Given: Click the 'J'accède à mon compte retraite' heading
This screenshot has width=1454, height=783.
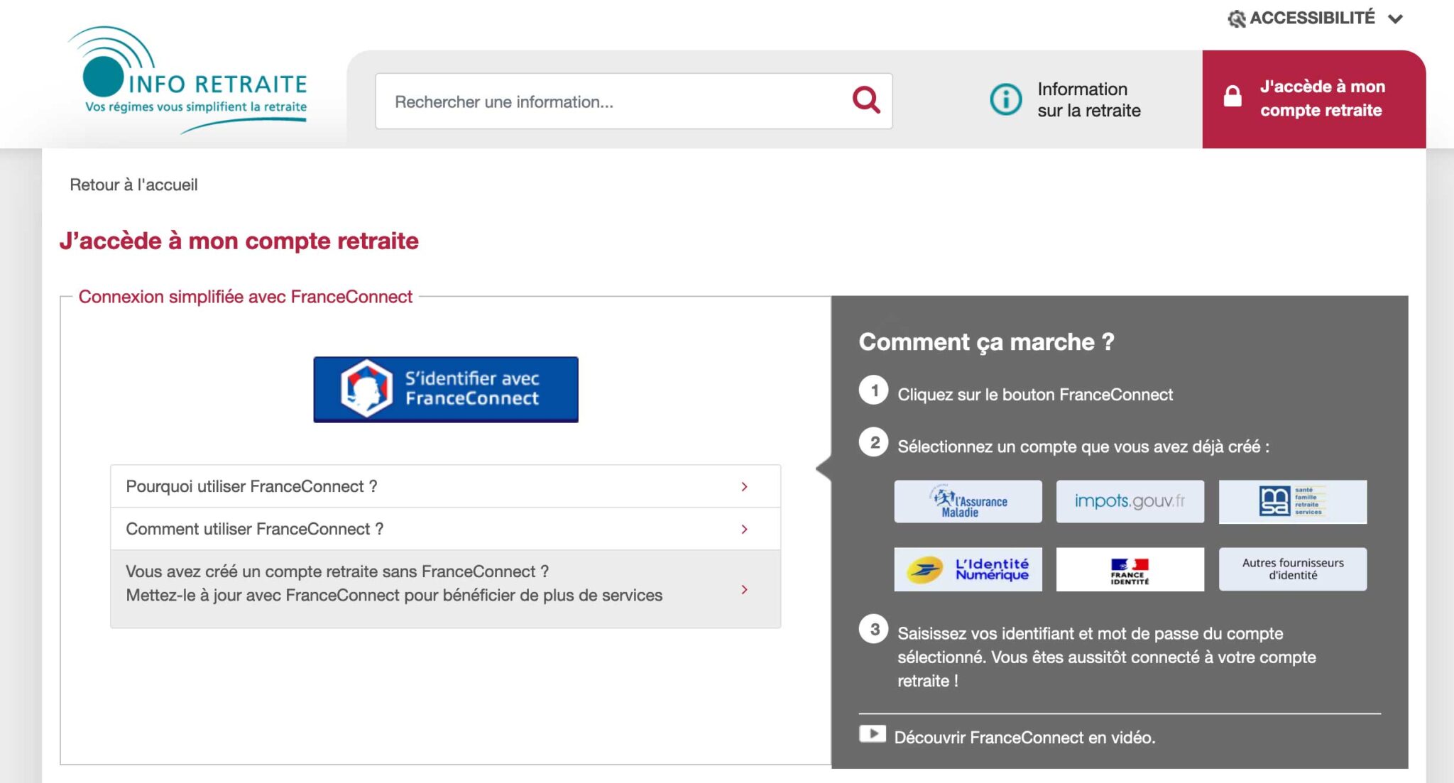Looking at the screenshot, I should click(x=239, y=241).
